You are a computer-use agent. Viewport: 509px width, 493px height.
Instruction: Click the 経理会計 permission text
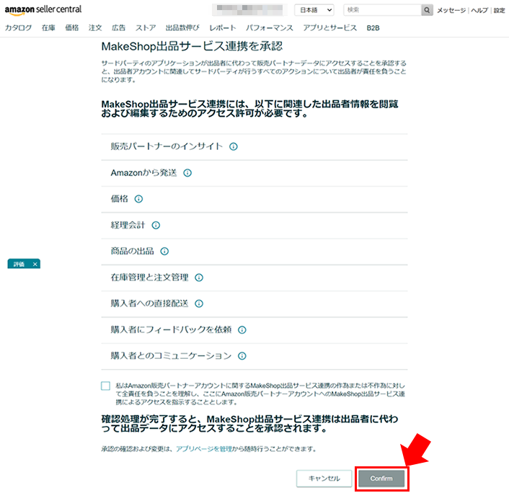[128, 226]
